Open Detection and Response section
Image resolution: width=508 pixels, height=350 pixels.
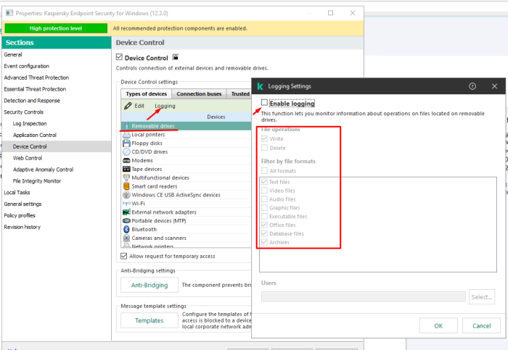(32, 101)
